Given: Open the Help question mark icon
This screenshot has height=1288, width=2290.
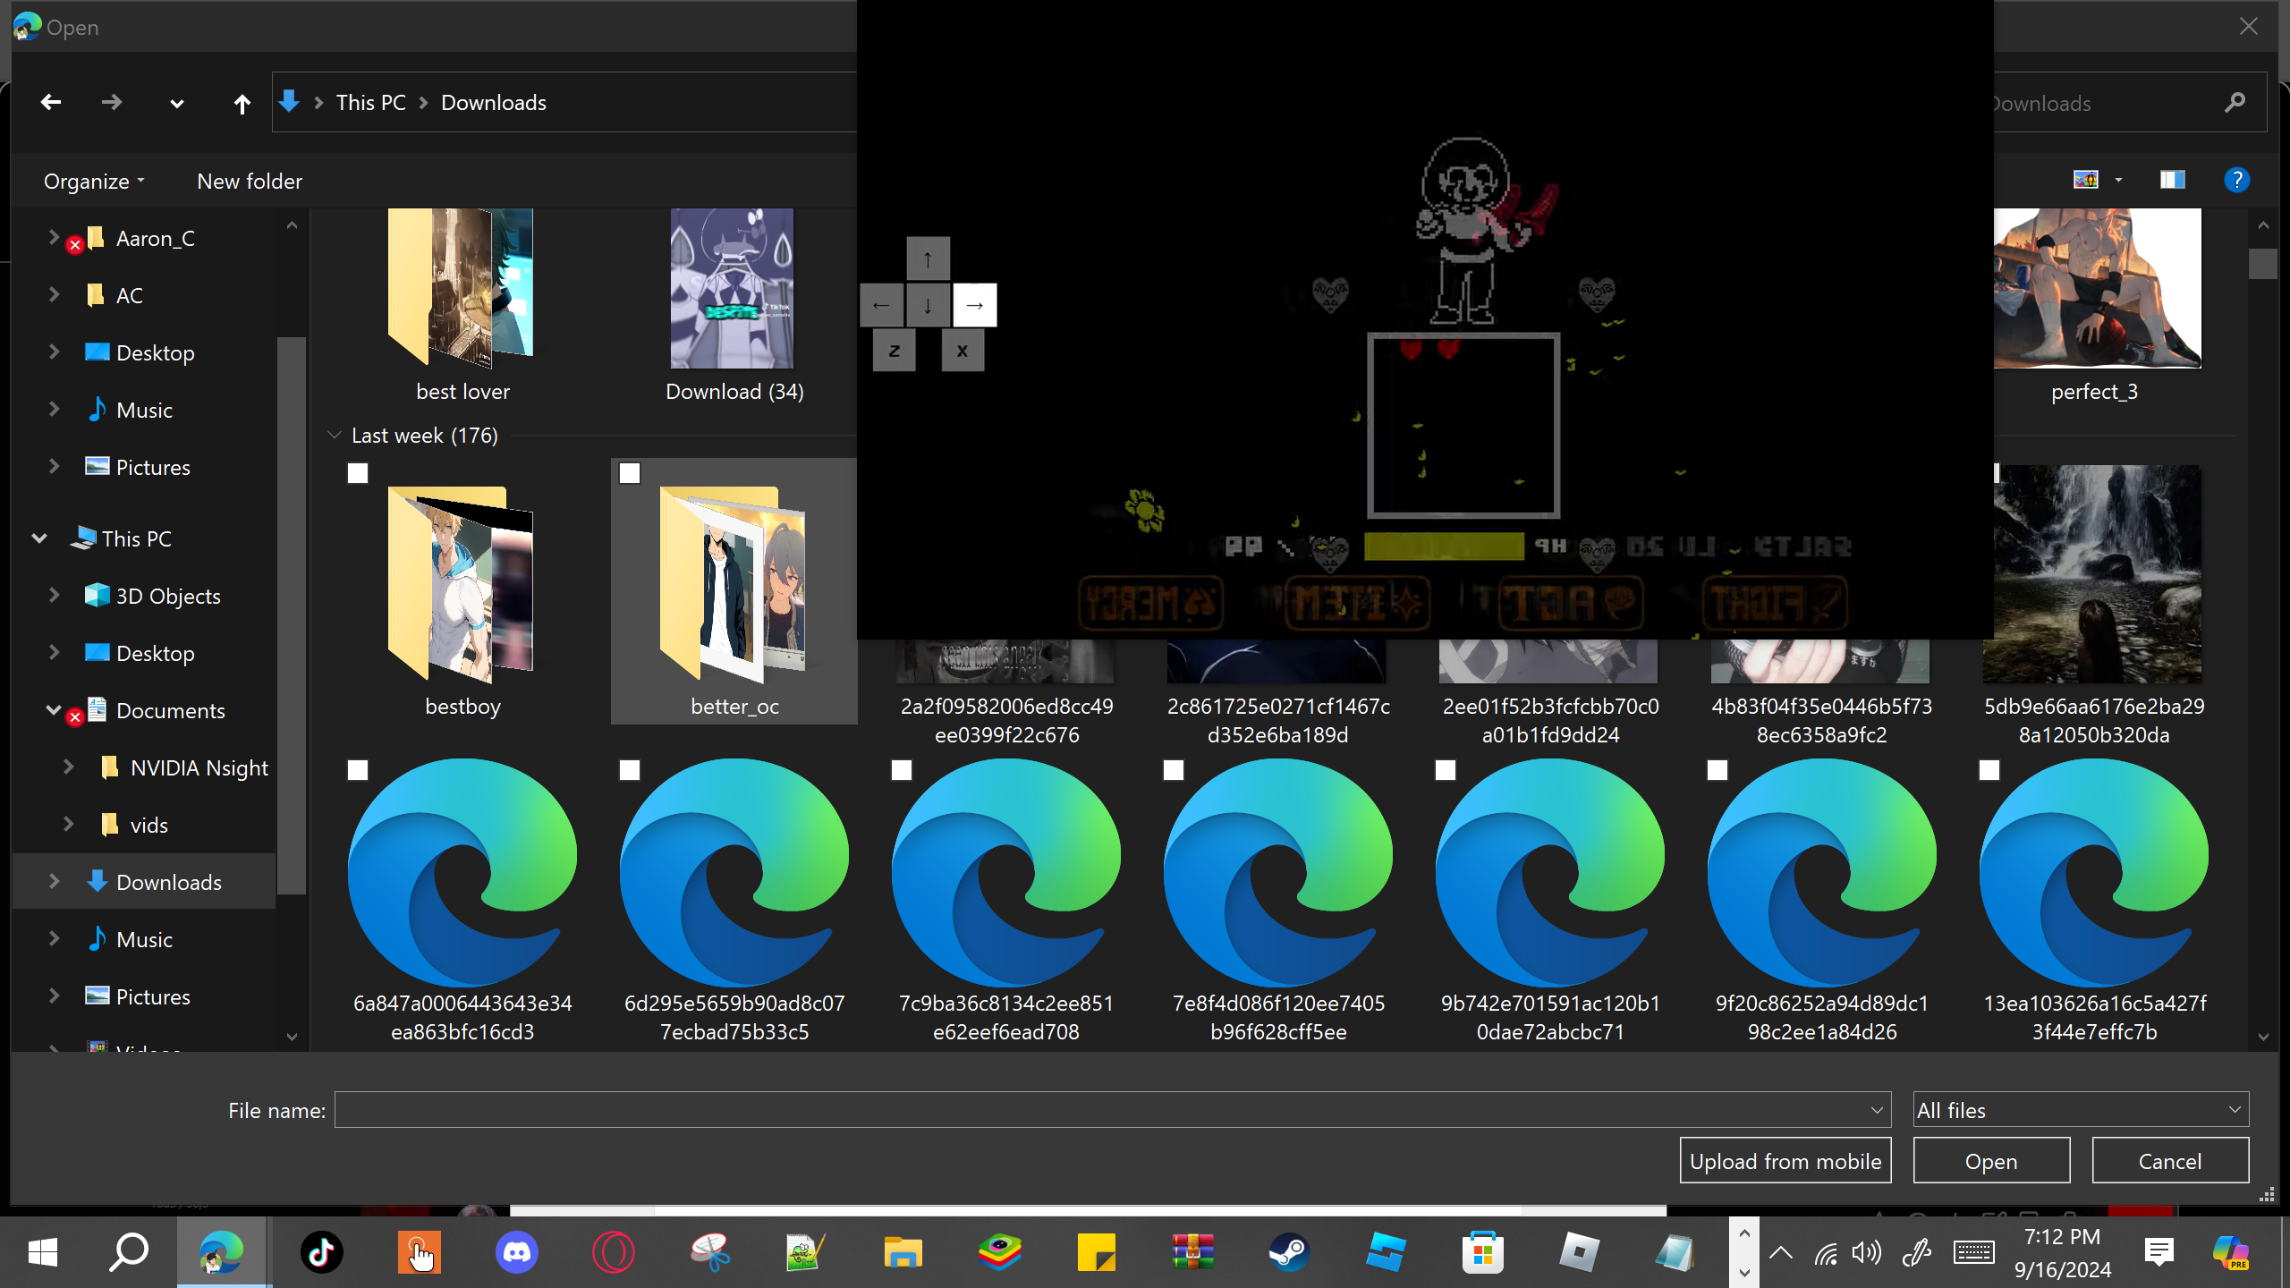Looking at the screenshot, I should [2236, 180].
